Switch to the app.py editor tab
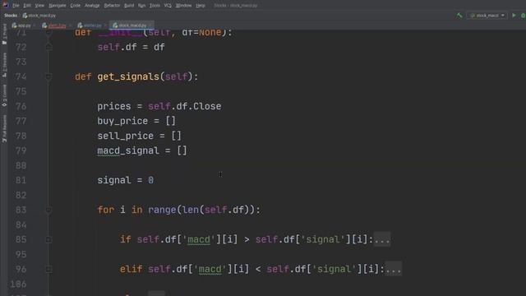The width and height of the screenshot is (526, 296). [21, 25]
